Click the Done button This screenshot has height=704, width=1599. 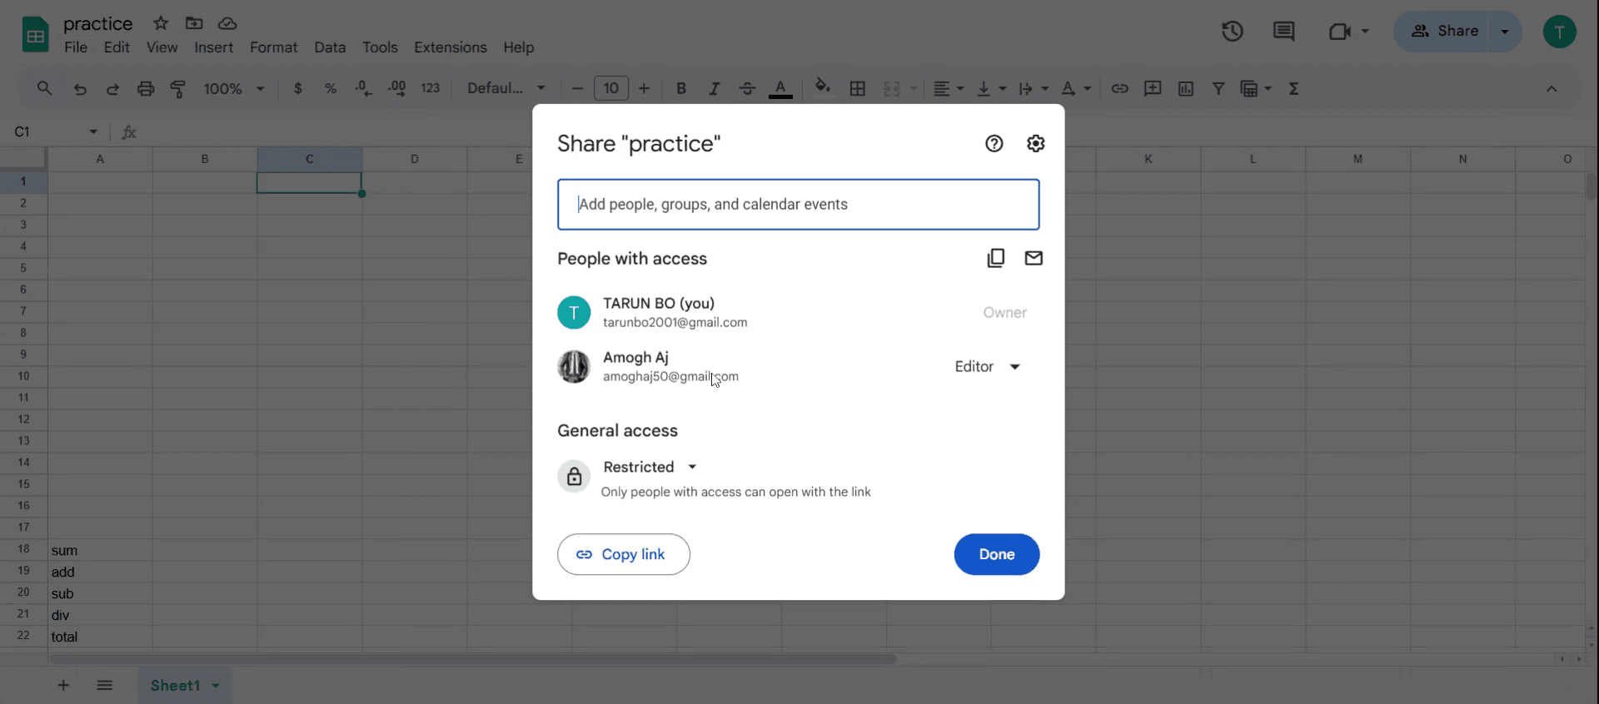tap(997, 554)
